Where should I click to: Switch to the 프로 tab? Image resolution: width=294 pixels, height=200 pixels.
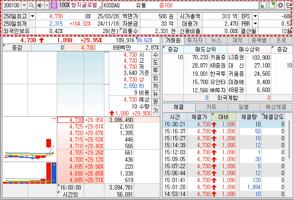click(x=281, y=40)
